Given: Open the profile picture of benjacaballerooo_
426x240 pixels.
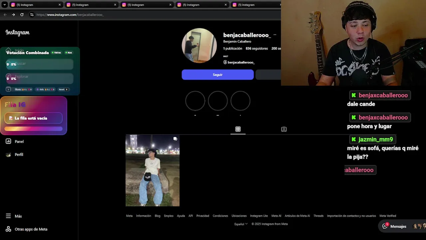Looking at the screenshot, I should coord(199,45).
